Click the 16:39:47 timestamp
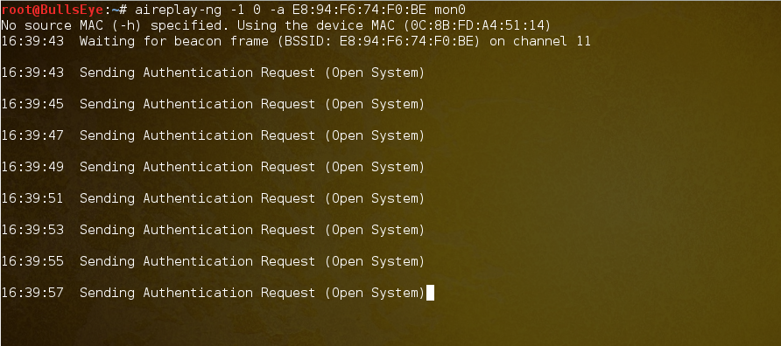 coord(32,135)
